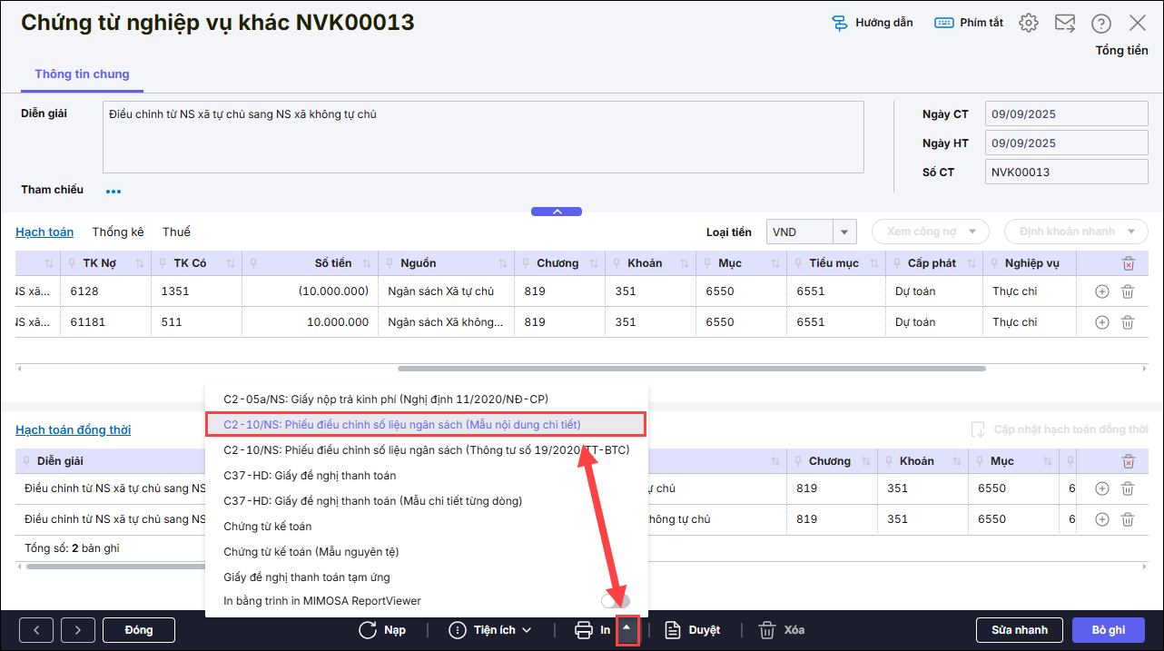This screenshot has width=1164, height=651.
Task: Choose Giấy đề nghị thanh toán tạm ứng
Action: [306, 577]
